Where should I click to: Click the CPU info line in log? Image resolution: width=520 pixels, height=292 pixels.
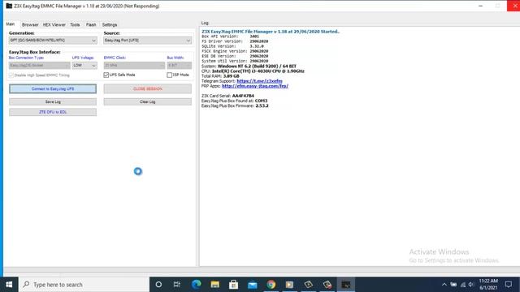[x=253, y=71]
